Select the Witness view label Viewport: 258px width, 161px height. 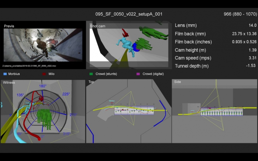[x=9, y=82]
